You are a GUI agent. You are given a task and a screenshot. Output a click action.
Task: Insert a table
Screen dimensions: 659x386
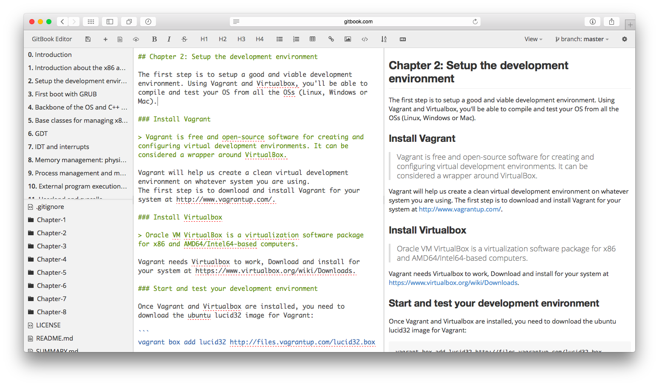tap(312, 39)
